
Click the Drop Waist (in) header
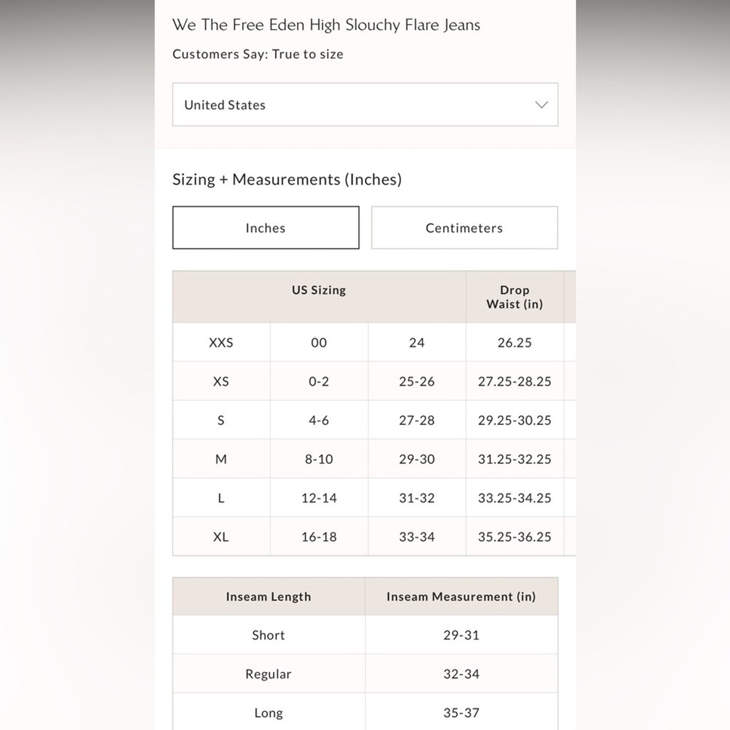coord(514,297)
